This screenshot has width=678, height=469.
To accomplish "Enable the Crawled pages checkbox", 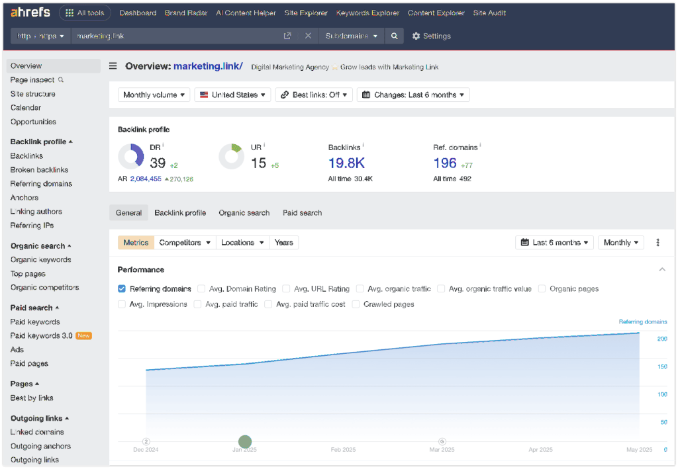I will click(x=356, y=304).
